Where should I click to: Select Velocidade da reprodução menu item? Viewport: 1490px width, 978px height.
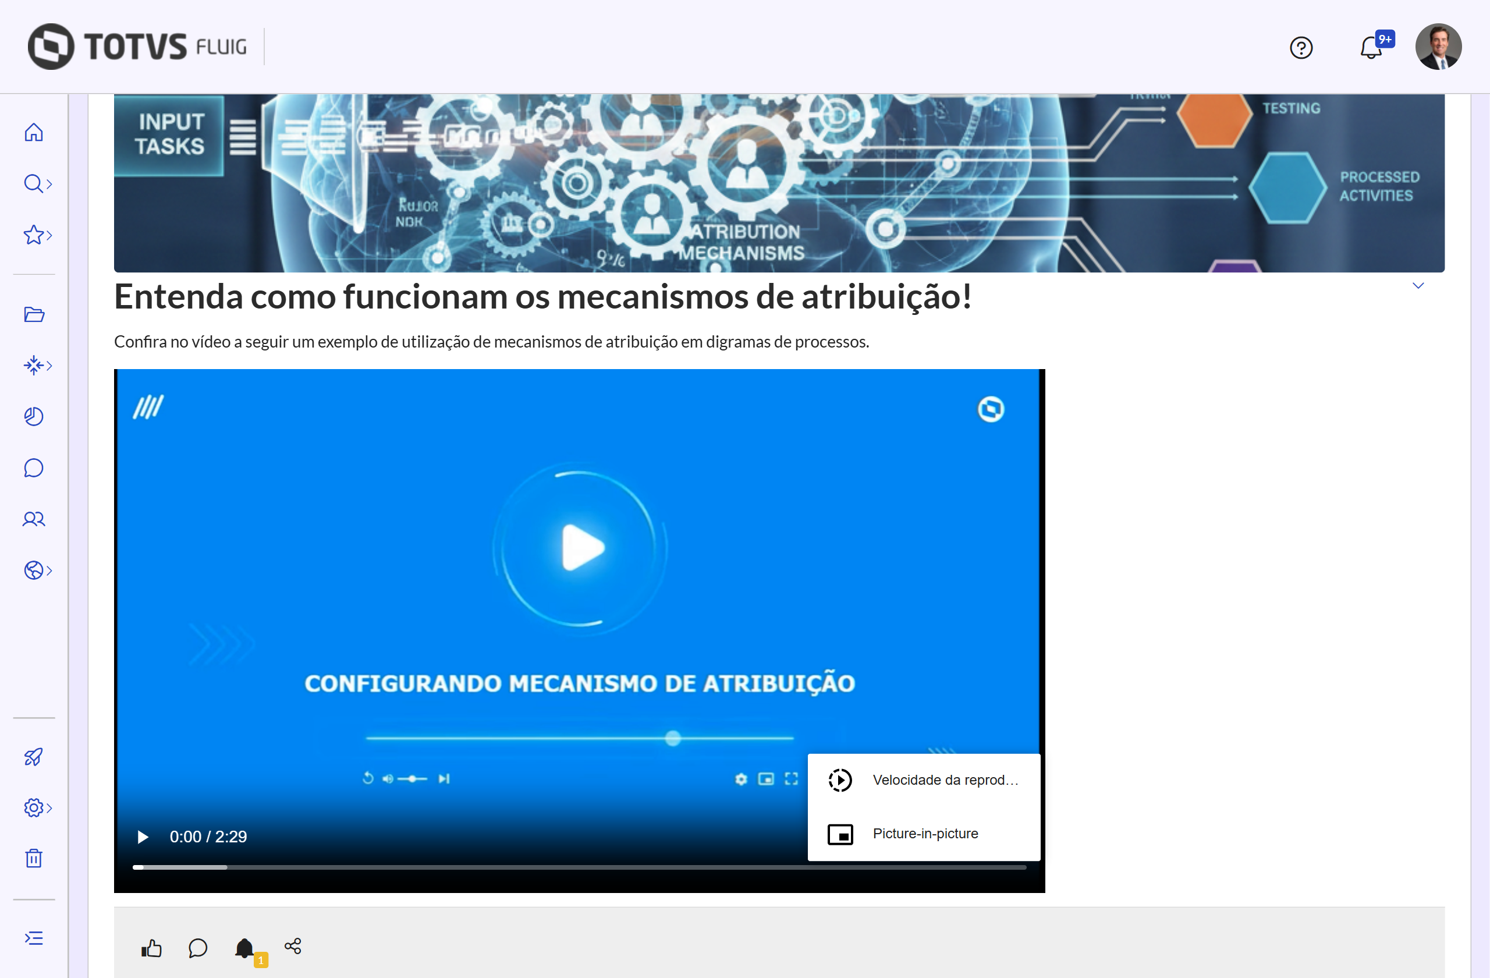pyautogui.click(x=924, y=780)
